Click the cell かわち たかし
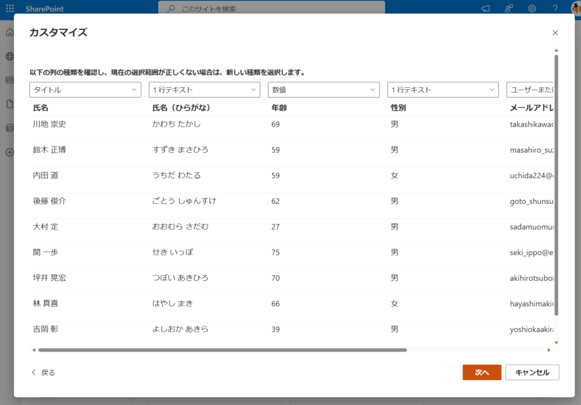 176,124
